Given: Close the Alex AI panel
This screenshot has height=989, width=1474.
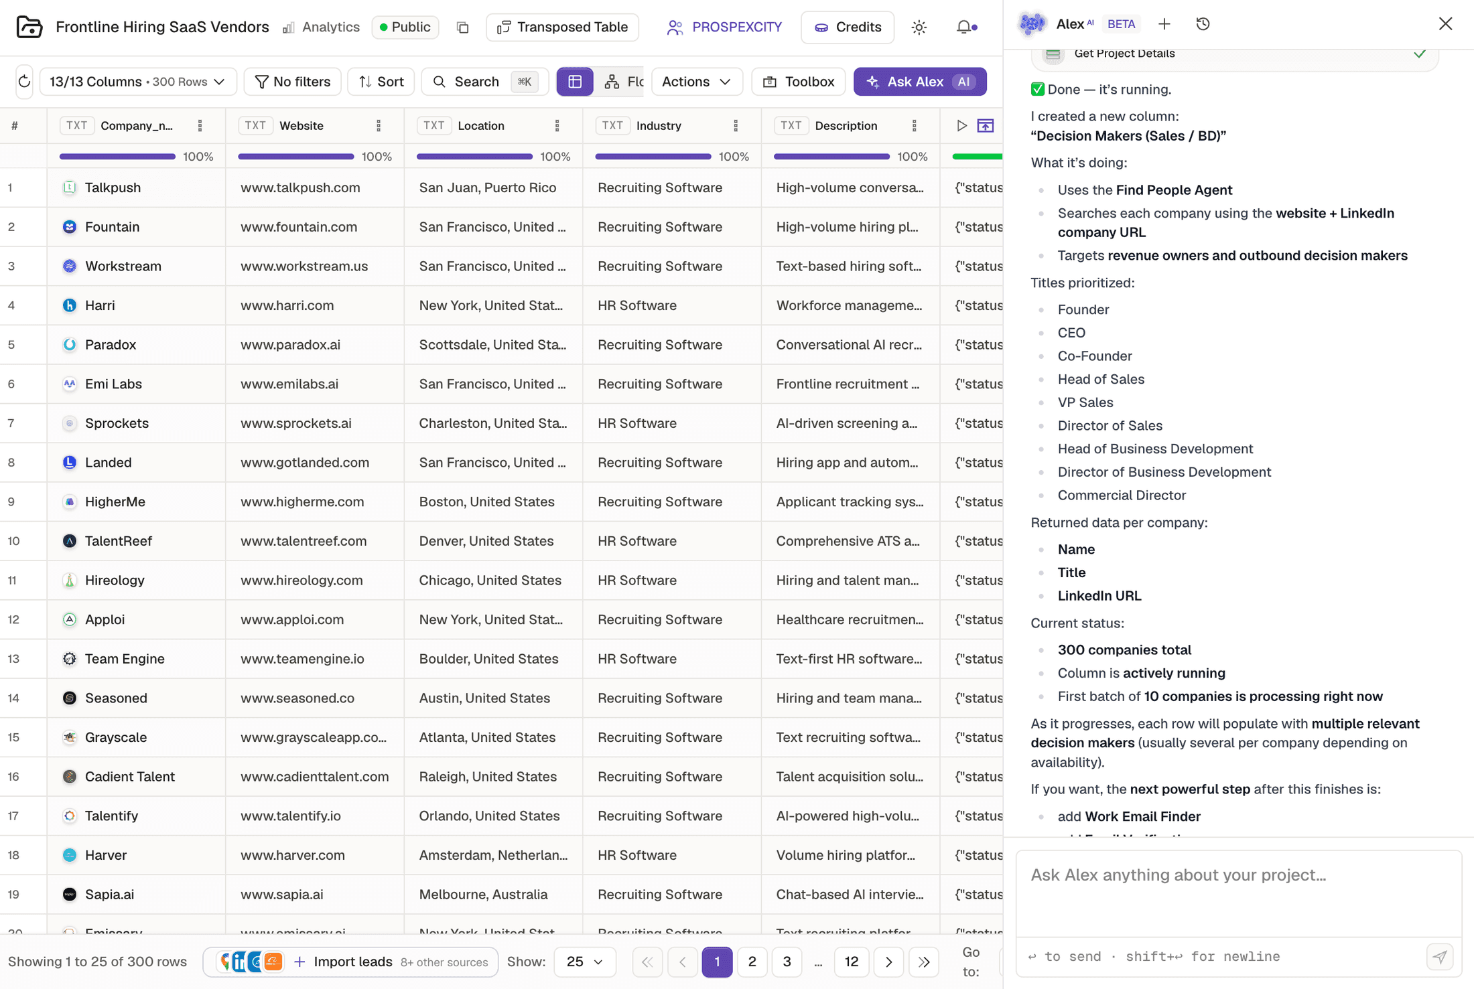Looking at the screenshot, I should click(1445, 24).
